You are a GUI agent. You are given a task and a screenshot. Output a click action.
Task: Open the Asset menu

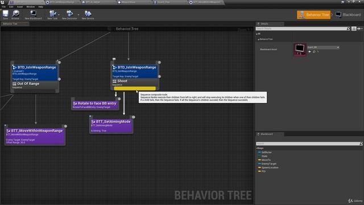tap(20, 7)
